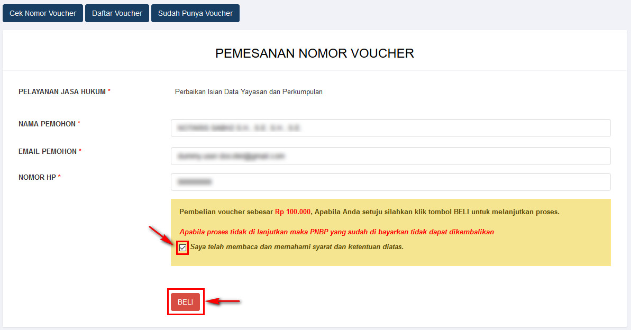Viewport: 631px width, 330px height.
Task: Click the PEMESANAN NOMOR VOUCHER heading
Action: point(314,53)
